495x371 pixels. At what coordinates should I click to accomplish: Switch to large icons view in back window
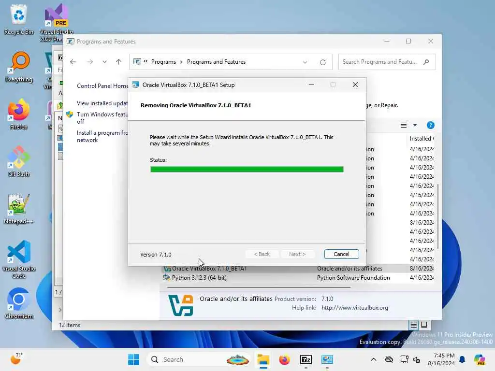[x=424, y=325]
